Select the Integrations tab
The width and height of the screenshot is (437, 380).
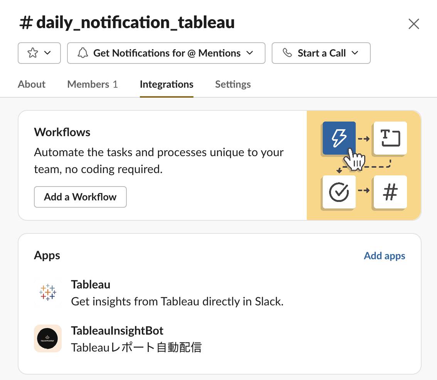click(x=166, y=84)
